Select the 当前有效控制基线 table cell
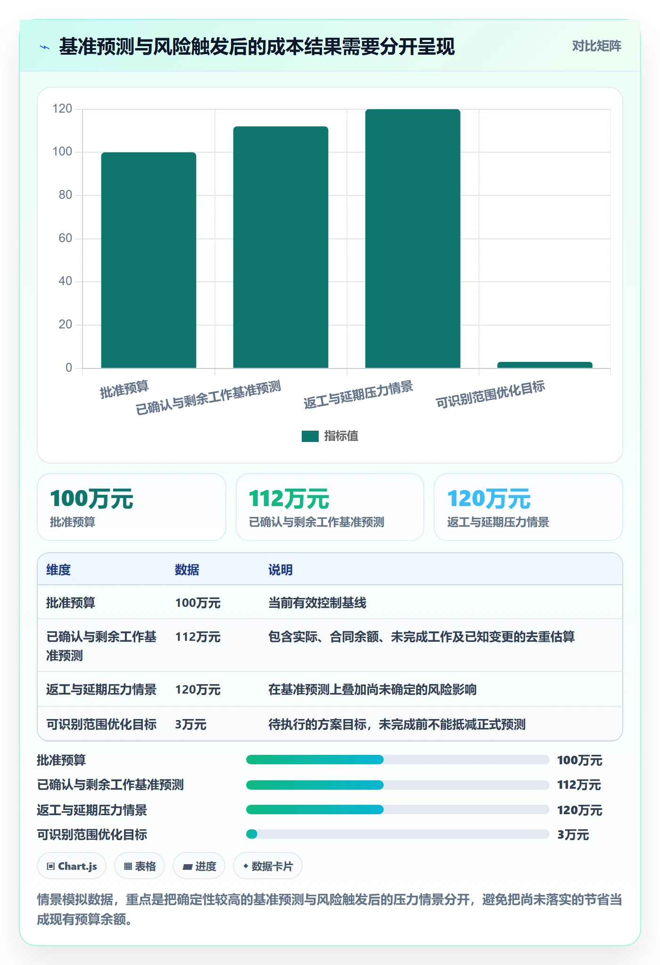Viewport: 660px width, 965px height. 317,603
